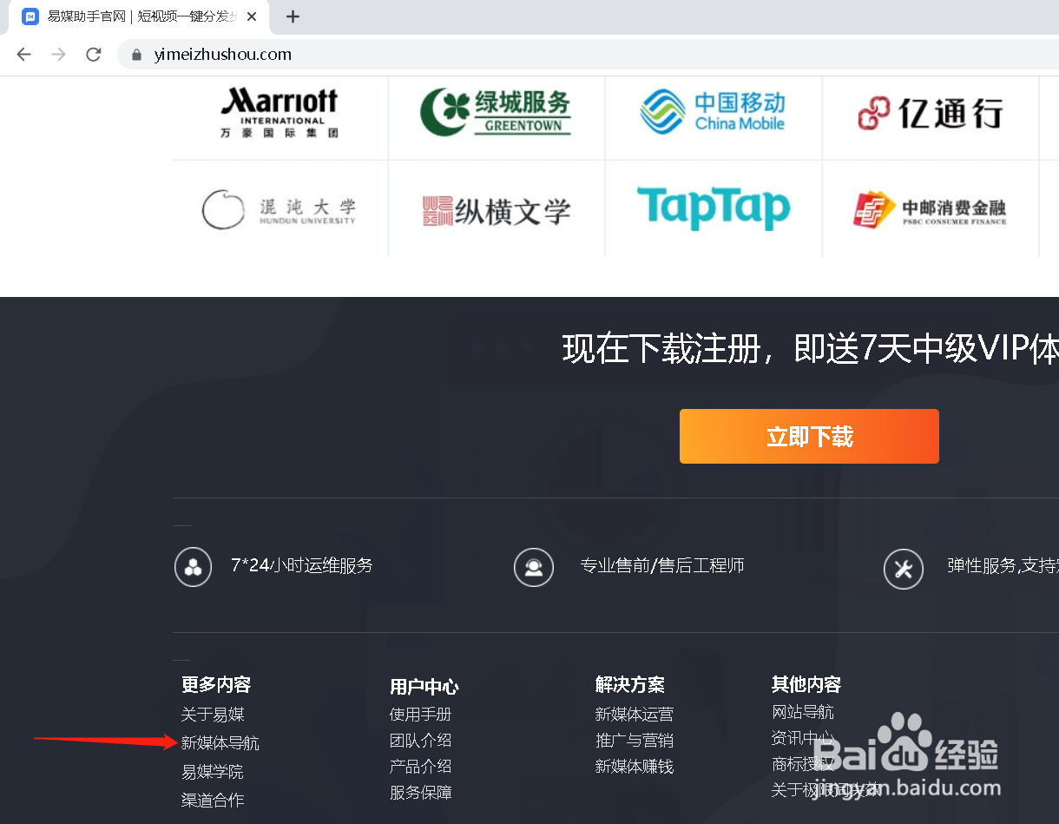Screen dimensions: 1059x824
Task: Click the 中邮消费金融 logo
Action: [x=930, y=210]
